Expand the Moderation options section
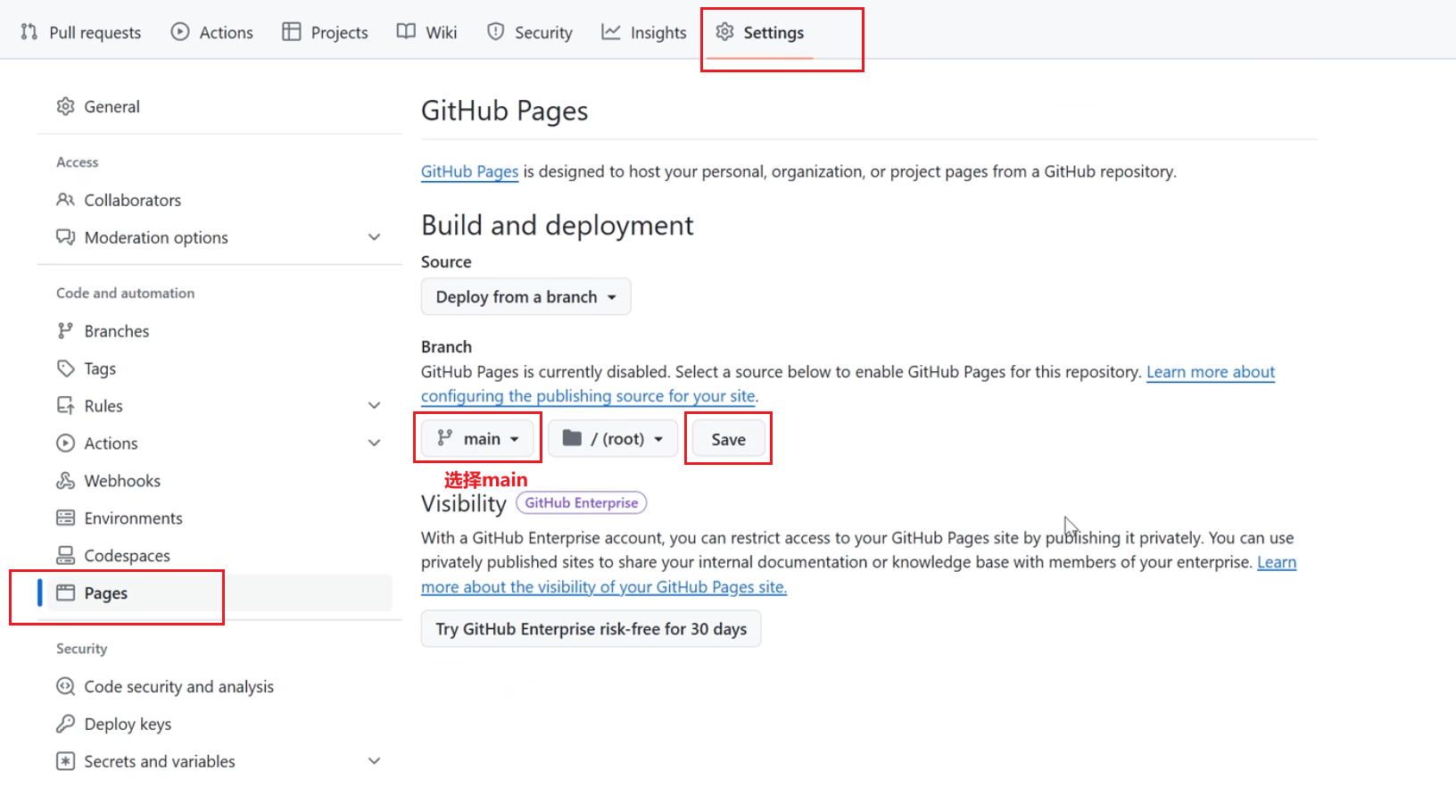Image resolution: width=1456 pixels, height=787 pixels. [x=374, y=237]
